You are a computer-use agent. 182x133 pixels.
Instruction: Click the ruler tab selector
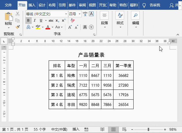[x=4, y=41]
